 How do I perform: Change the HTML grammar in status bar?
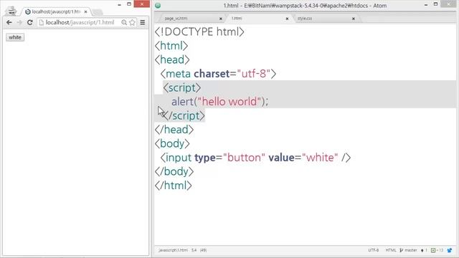pyautogui.click(x=391, y=250)
